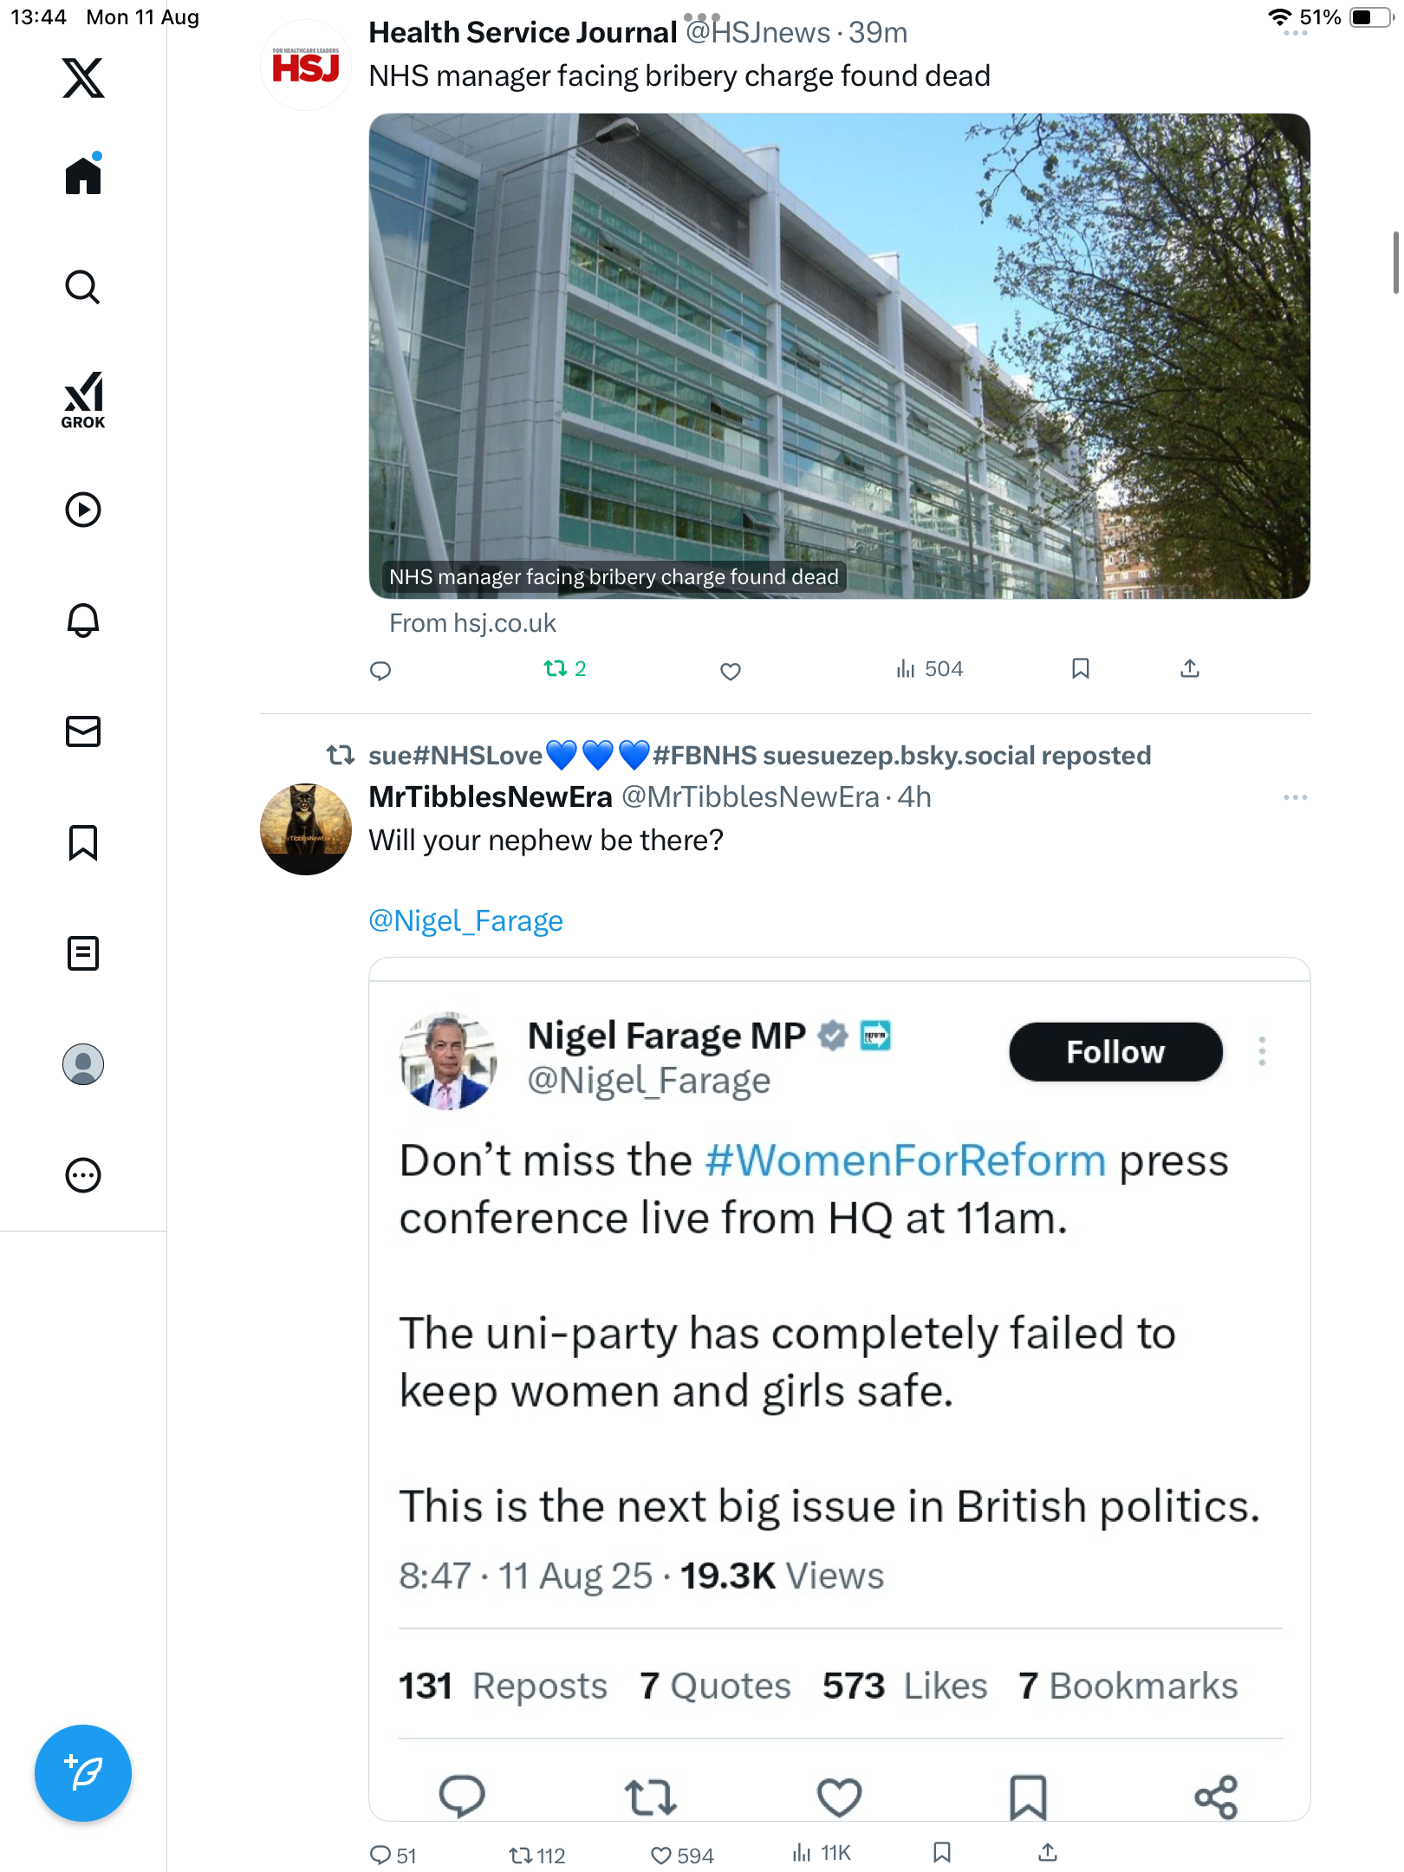This screenshot has width=1404, height=1872.
Task: Open the @Nigel_Farage mention link
Action: tap(465, 920)
